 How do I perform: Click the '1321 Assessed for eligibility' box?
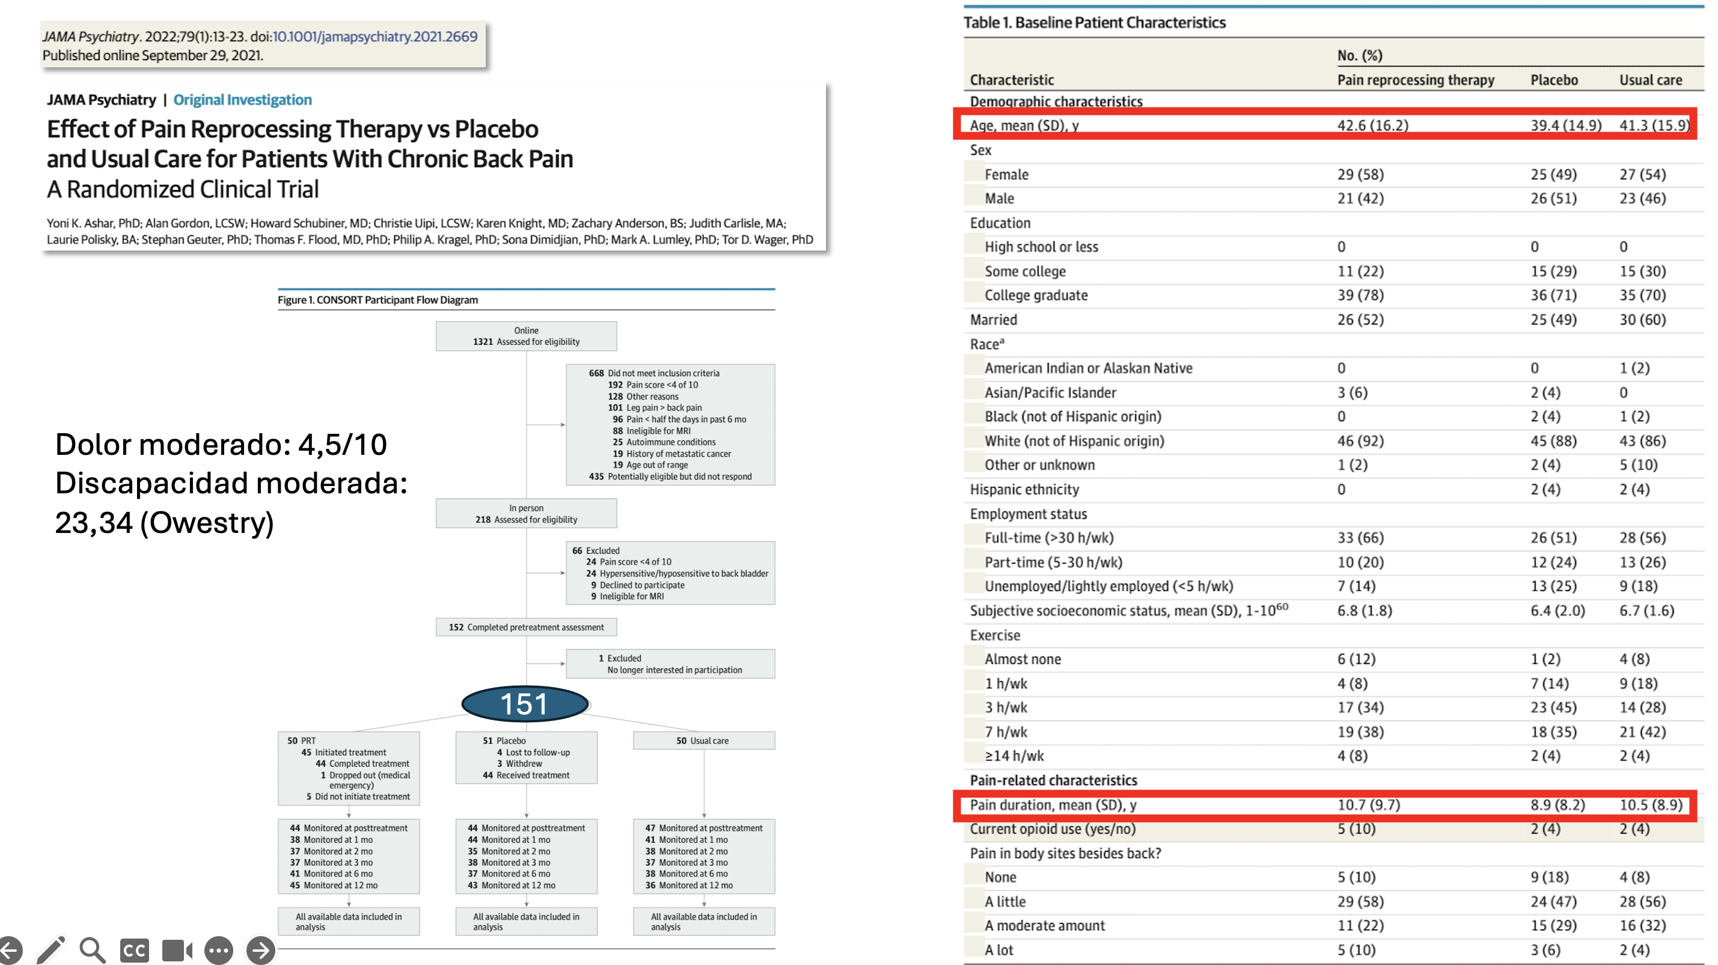point(526,336)
